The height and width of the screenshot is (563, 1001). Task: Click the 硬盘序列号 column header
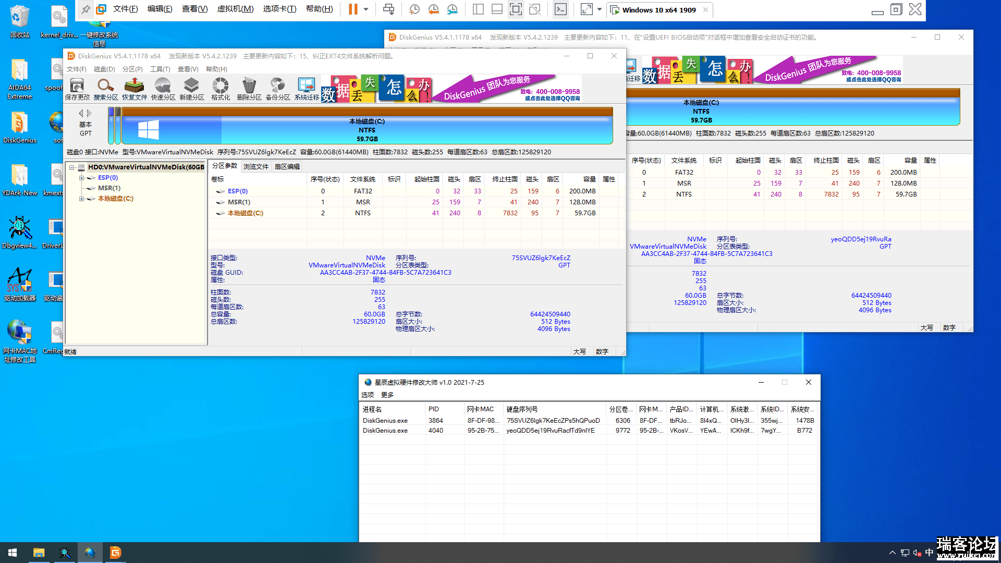coord(555,409)
